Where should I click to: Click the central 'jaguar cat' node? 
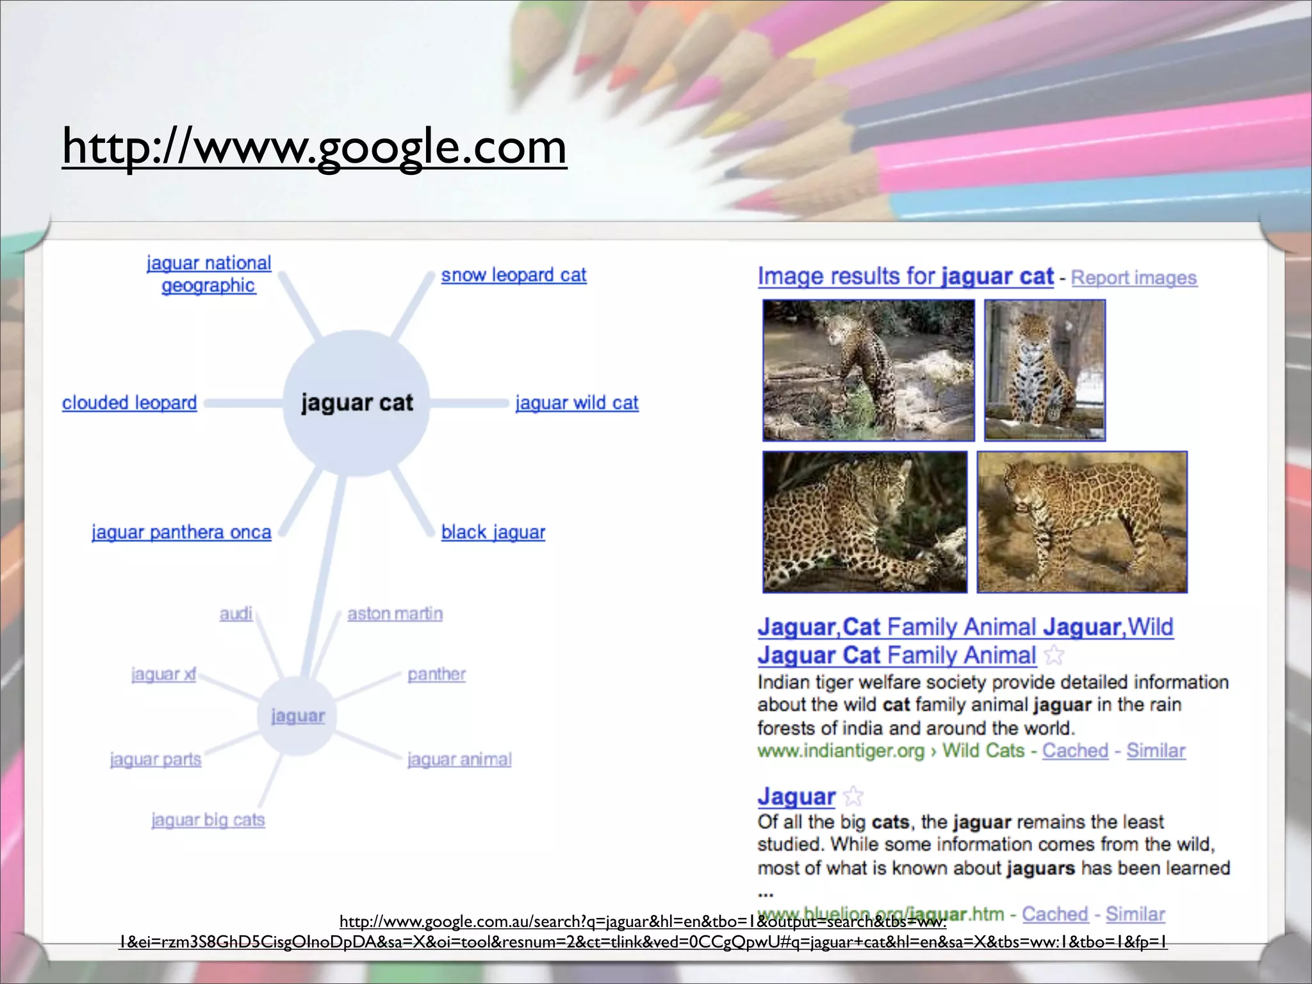[357, 403]
